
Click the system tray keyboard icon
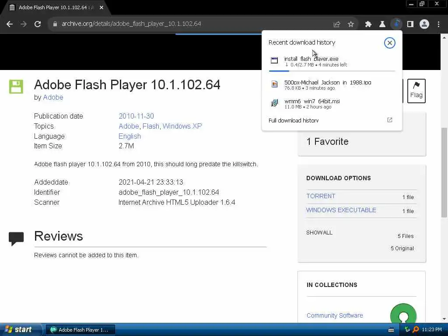point(391,330)
